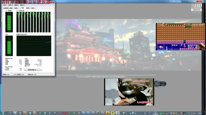Open the Bluetooth tray icon
The width and height of the screenshot is (206, 115).
click(x=187, y=113)
